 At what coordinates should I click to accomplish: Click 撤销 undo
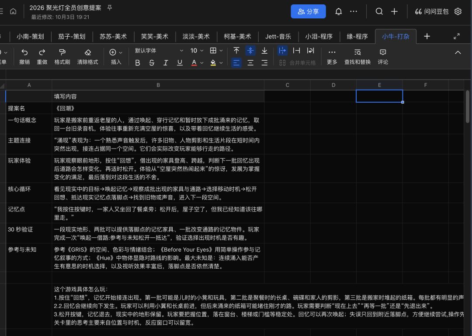point(24,57)
